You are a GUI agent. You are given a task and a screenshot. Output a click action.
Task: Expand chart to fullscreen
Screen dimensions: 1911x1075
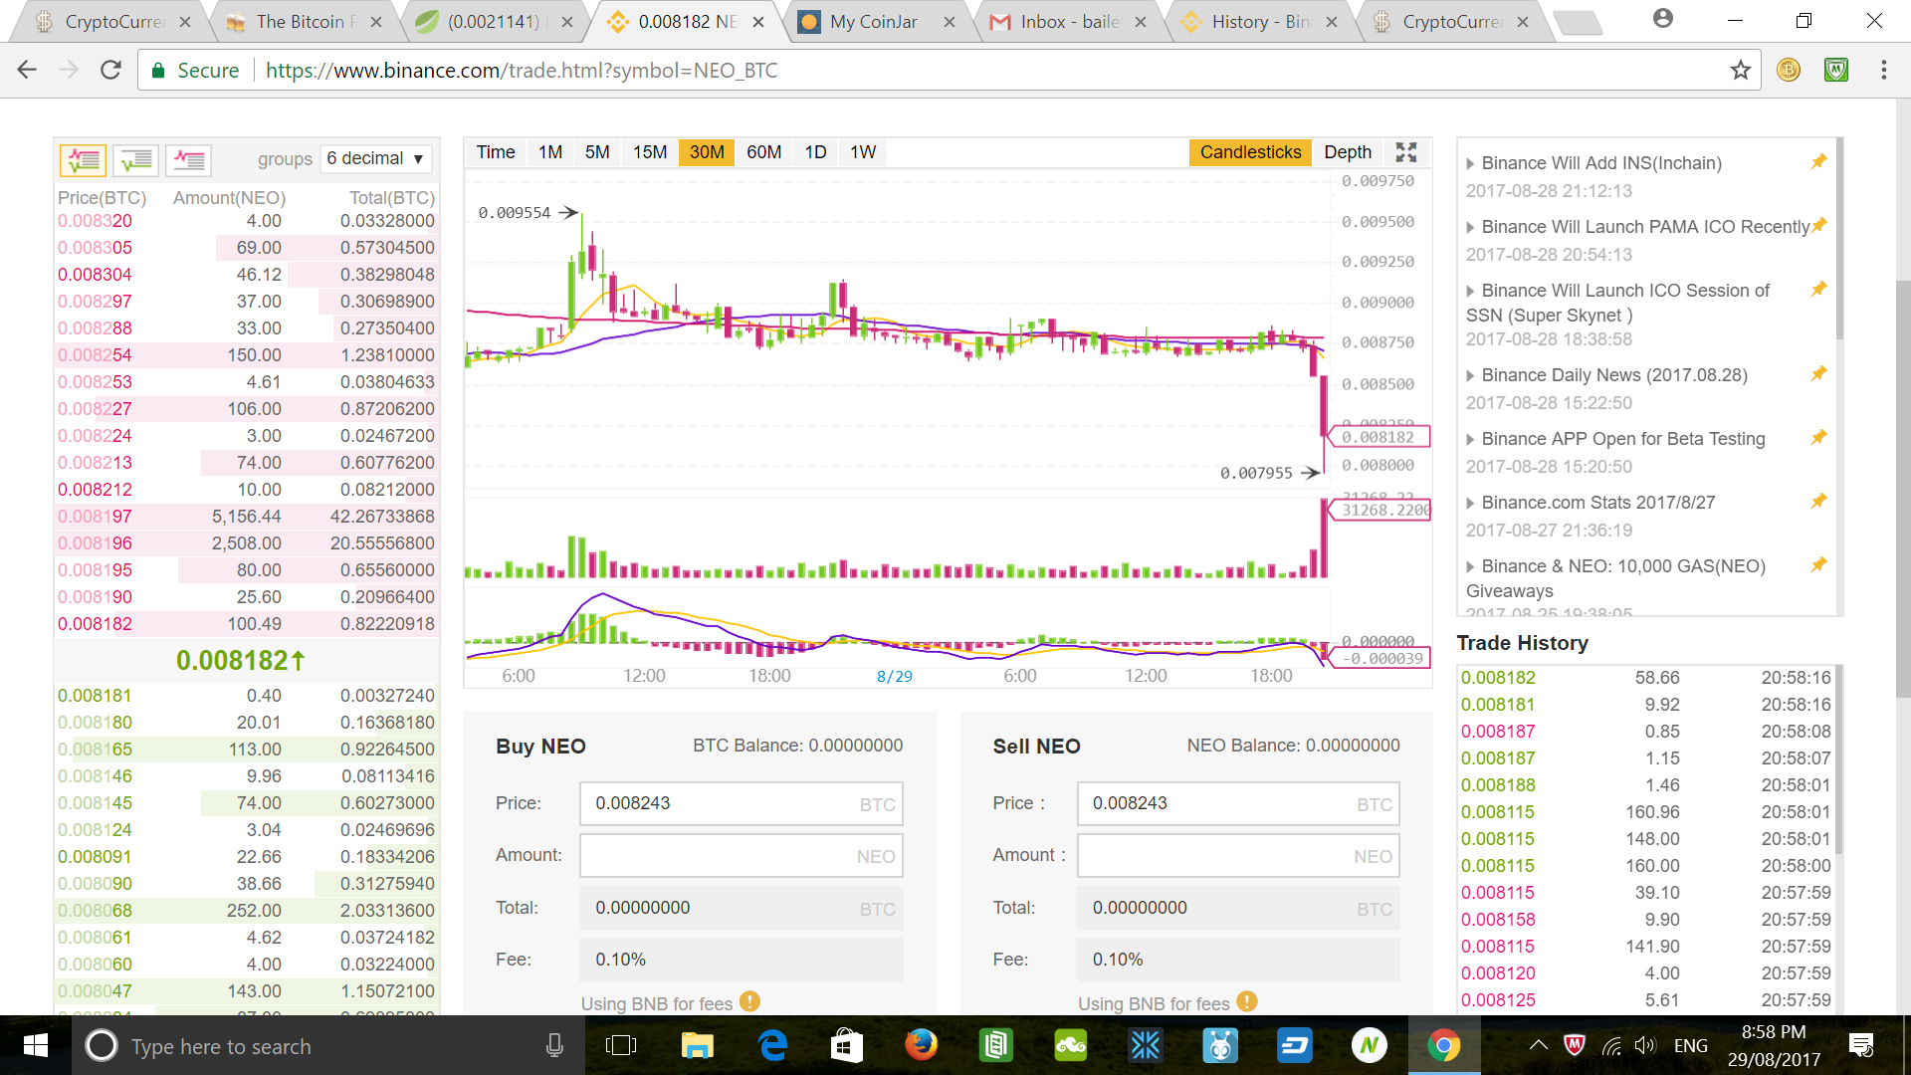coord(1405,152)
